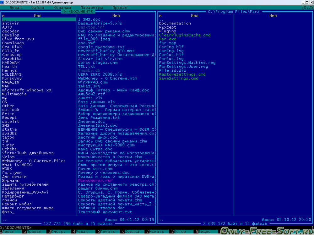Click F9 Видео key bar button
Screen dimensions: 314x235
click(x=207, y=232)
